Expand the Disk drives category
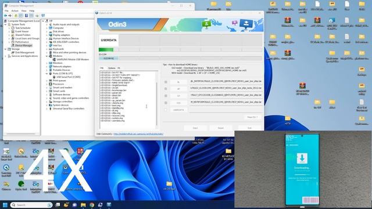Screen dimensions: 372x209 click(x=46, y=31)
